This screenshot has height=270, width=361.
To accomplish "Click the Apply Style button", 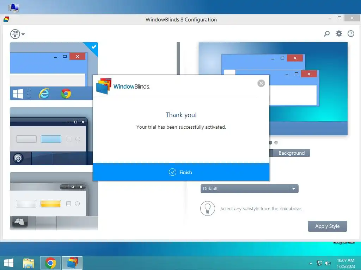I will (x=327, y=226).
